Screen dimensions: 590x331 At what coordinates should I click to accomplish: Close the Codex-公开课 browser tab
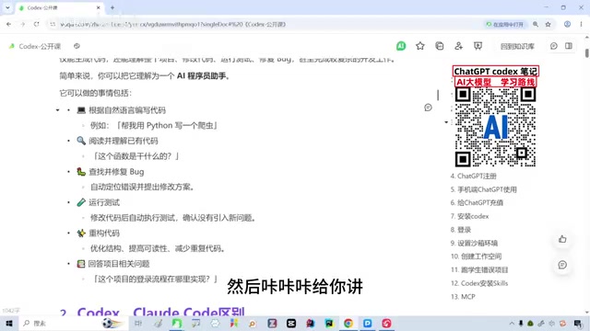[99, 7]
